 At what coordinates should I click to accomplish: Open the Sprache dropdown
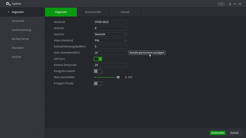[x=110, y=34]
